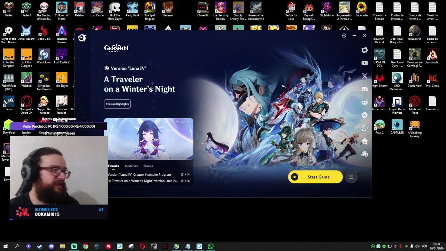Open WhatsApp from the taskbar
Viewport: 446px width, 251px height.
point(210,246)
